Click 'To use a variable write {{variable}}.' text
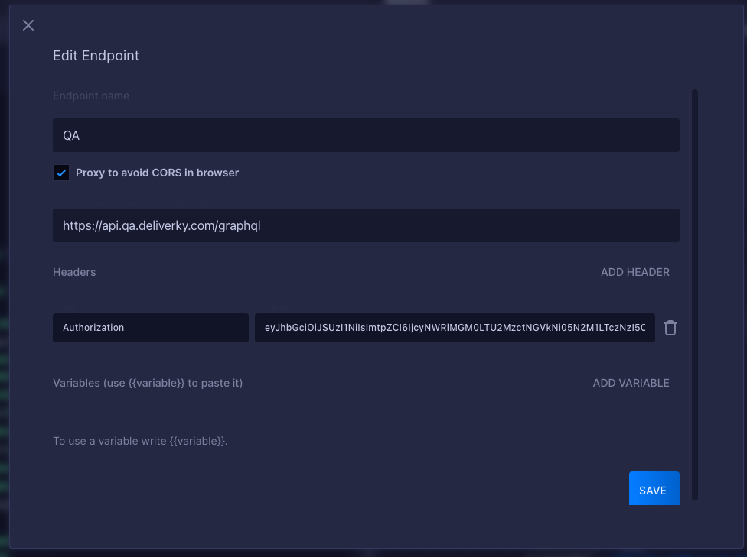The width and height of the screenshot is (747, 557). click(140, 441)
